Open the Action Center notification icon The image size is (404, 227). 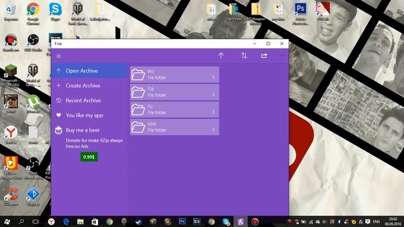[x=367, y=221]
